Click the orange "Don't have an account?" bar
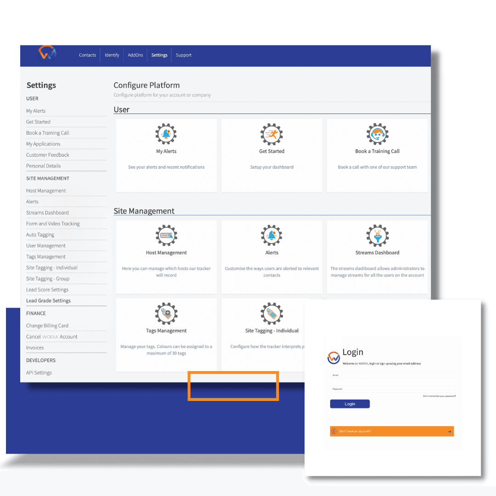The image size is (496, 496). 392,431
